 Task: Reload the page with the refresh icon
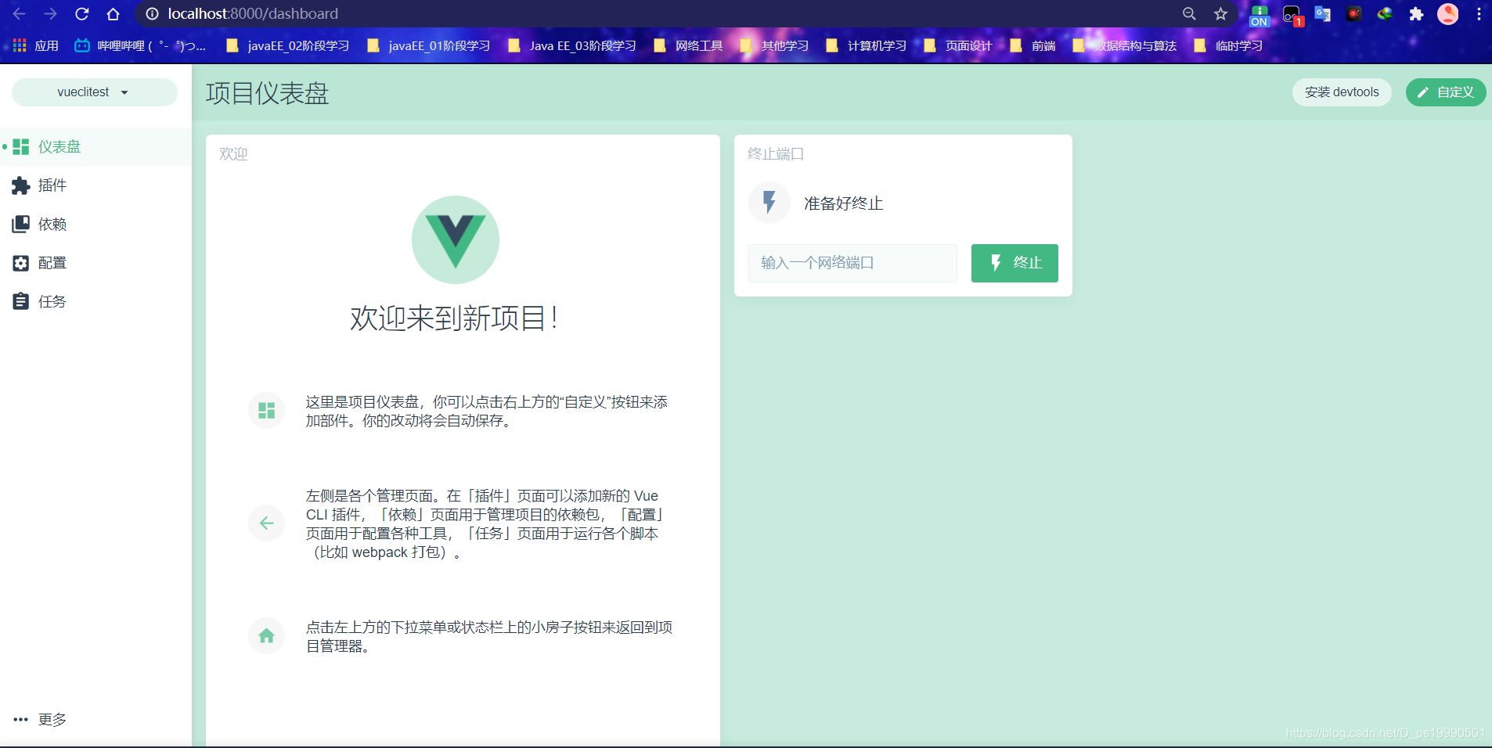coord(82,14)
